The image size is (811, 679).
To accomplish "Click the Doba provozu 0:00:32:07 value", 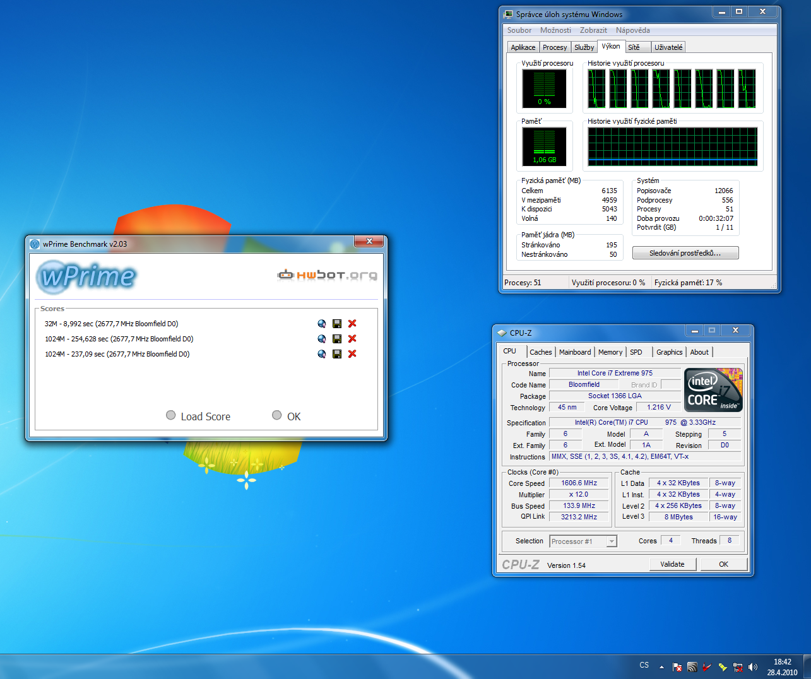I will tap(716, 218).
